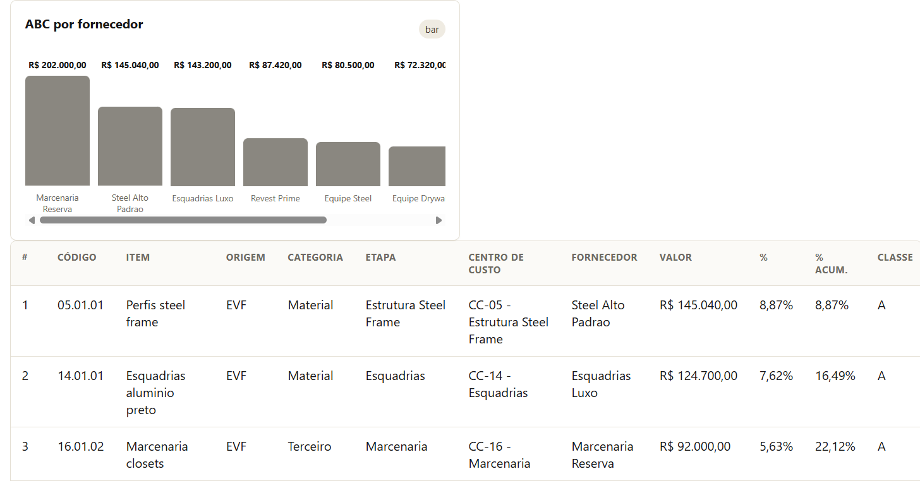Click 'CC-16 - Marcenaria' cell
The width and height of the screenshot is (920, 481).
pyautogui.click(x=500, y=455)
